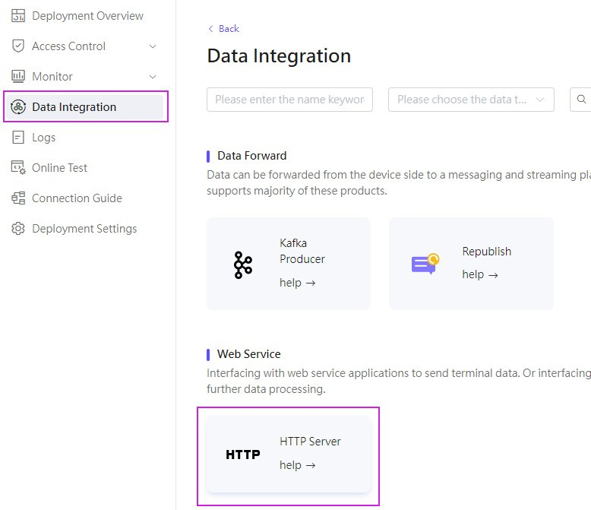Screen dimensions: 591x510
Task: Click the search magnifier button
Action: coord(581,100)
